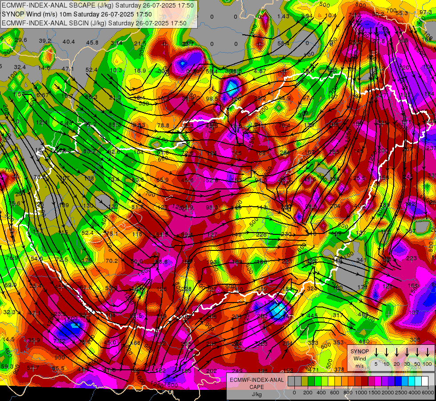Pick the dark red swatch left of 1500
This screenshot has width=436, height=401.
365,381
